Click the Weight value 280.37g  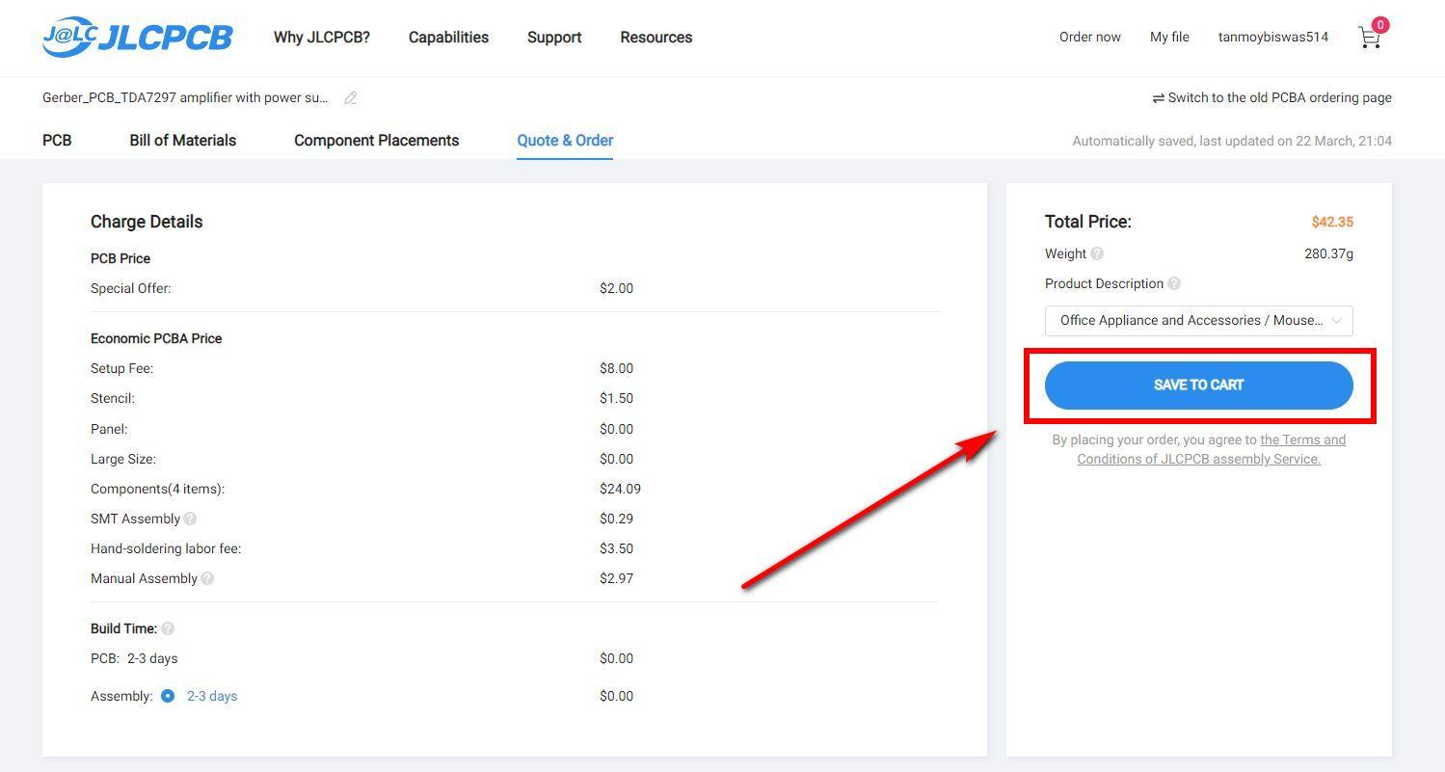tap(1328, 253)
